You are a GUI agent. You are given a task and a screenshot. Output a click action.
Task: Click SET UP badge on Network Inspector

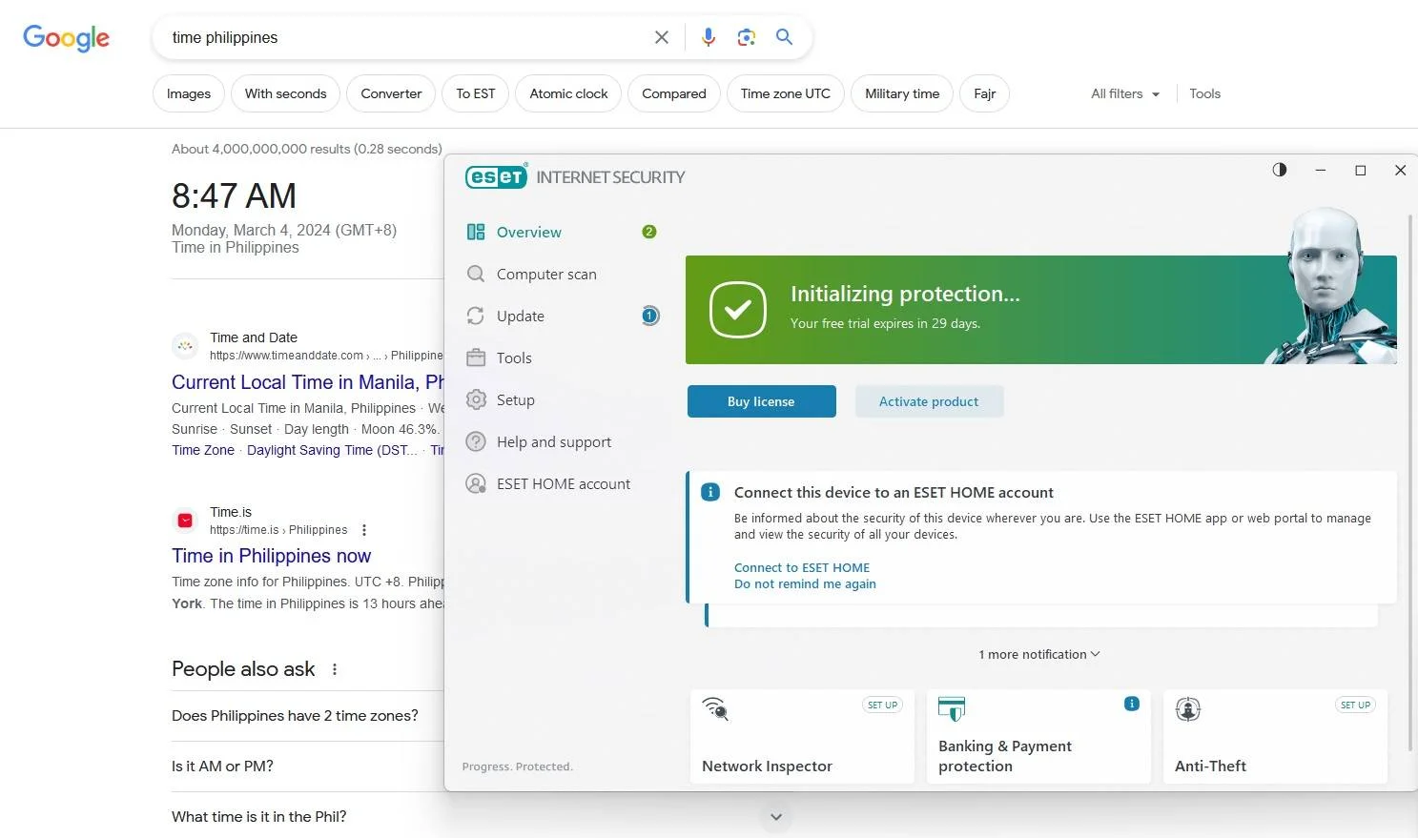pyautogui.click(x=882, y=705)
